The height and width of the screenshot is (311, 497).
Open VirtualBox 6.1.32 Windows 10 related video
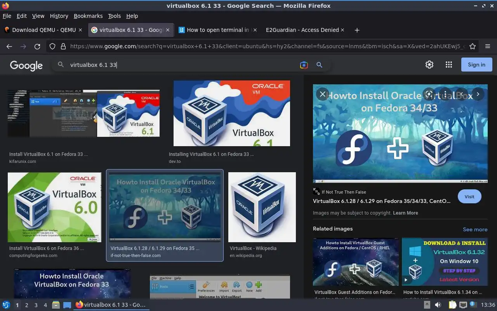point(445,262)
